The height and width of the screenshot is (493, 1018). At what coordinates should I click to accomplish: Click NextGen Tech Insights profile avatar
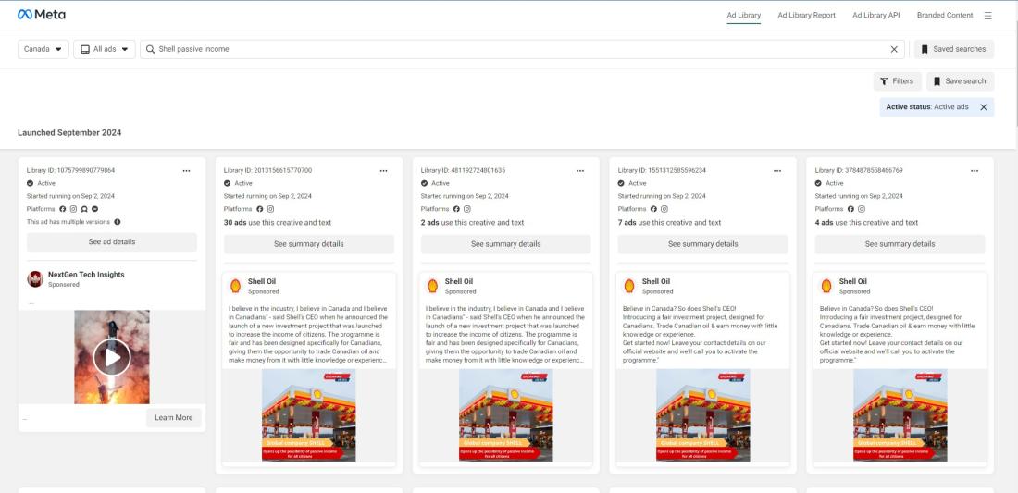[35, 279]
